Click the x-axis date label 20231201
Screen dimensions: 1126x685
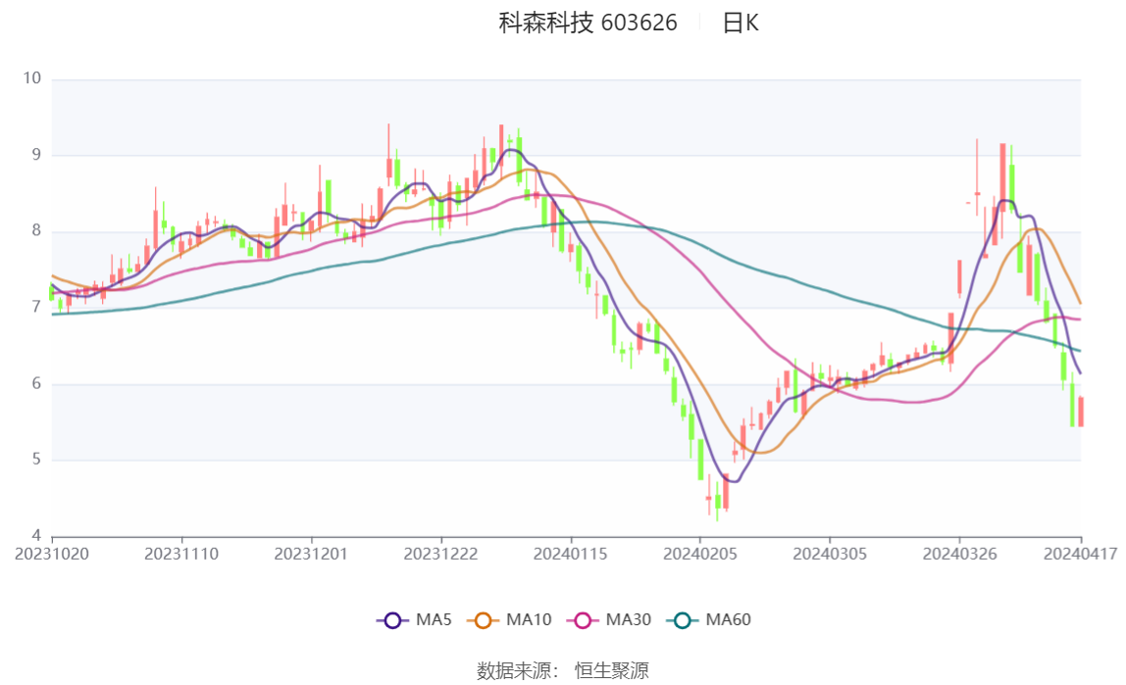click(311, 555)
